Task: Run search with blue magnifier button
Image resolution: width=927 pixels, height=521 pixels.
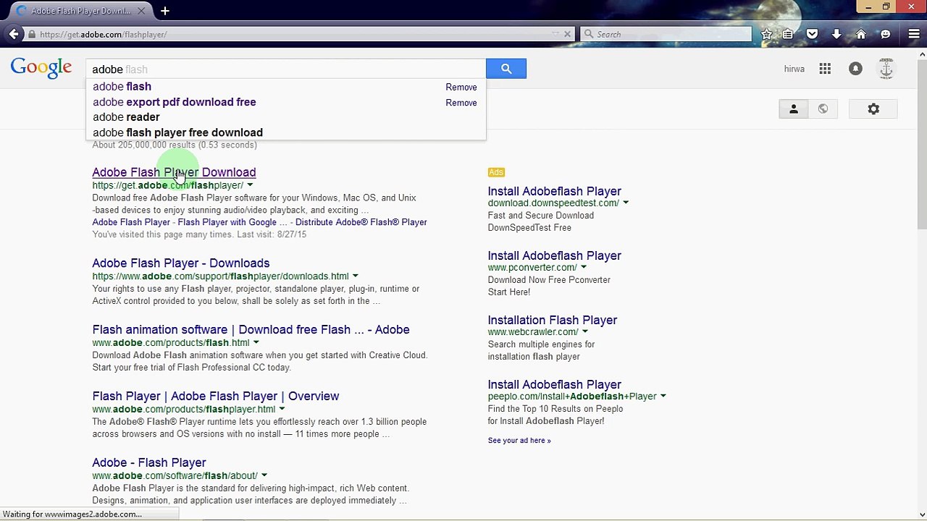Action: pyautogui.click(x=506, y=69)
